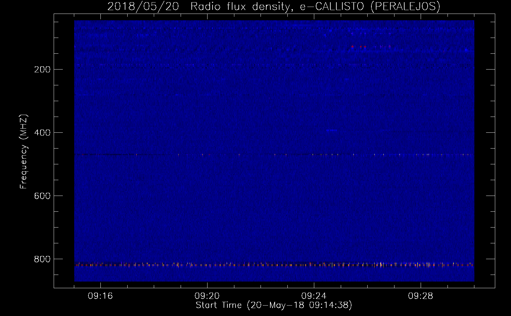Click the 09:20 time tick label
The width and height of the screenshot is (511, 316).
point(207,296)
